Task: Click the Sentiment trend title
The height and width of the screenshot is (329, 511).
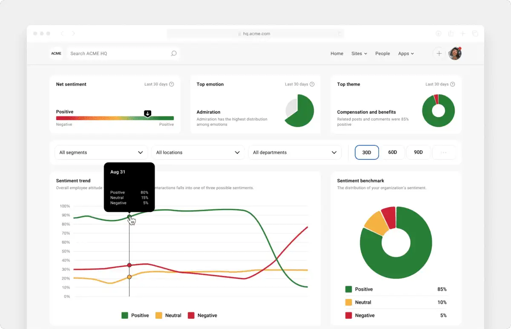Action: (73, 181)
